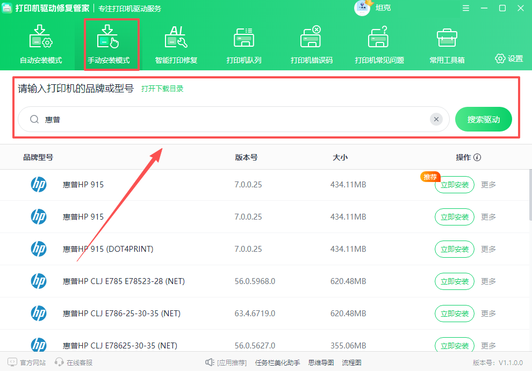Click version label 版本号: V1.1.0.0
532x371 pixels.
(x=498, y=363)
